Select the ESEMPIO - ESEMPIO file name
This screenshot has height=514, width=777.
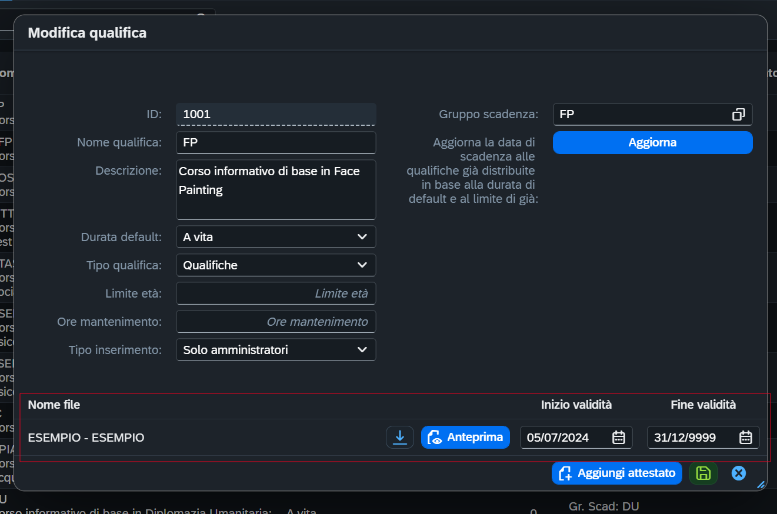(x=86, y=438)
